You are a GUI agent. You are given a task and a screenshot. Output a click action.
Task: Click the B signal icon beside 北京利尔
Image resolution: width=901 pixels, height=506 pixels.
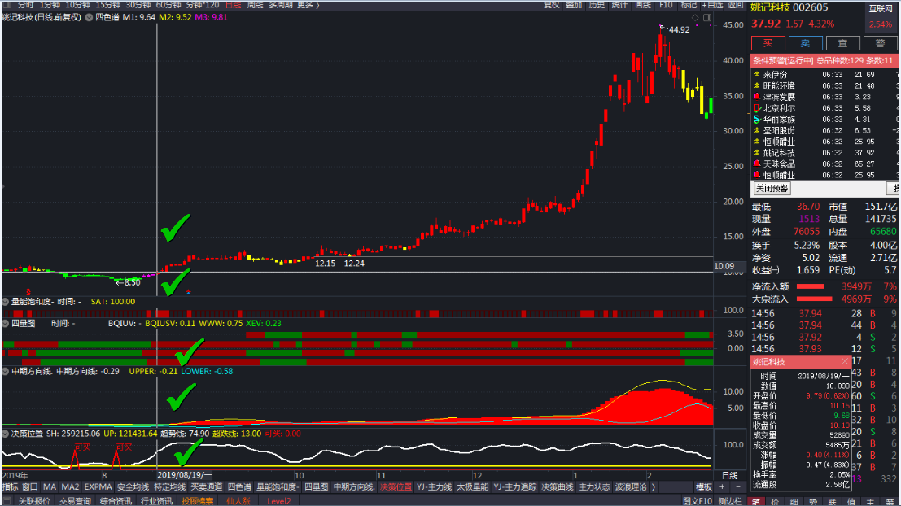[x=756, y=108]
